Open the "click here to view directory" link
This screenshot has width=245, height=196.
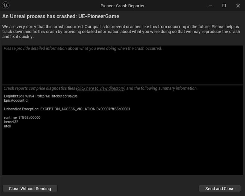(x=101, y=88)
